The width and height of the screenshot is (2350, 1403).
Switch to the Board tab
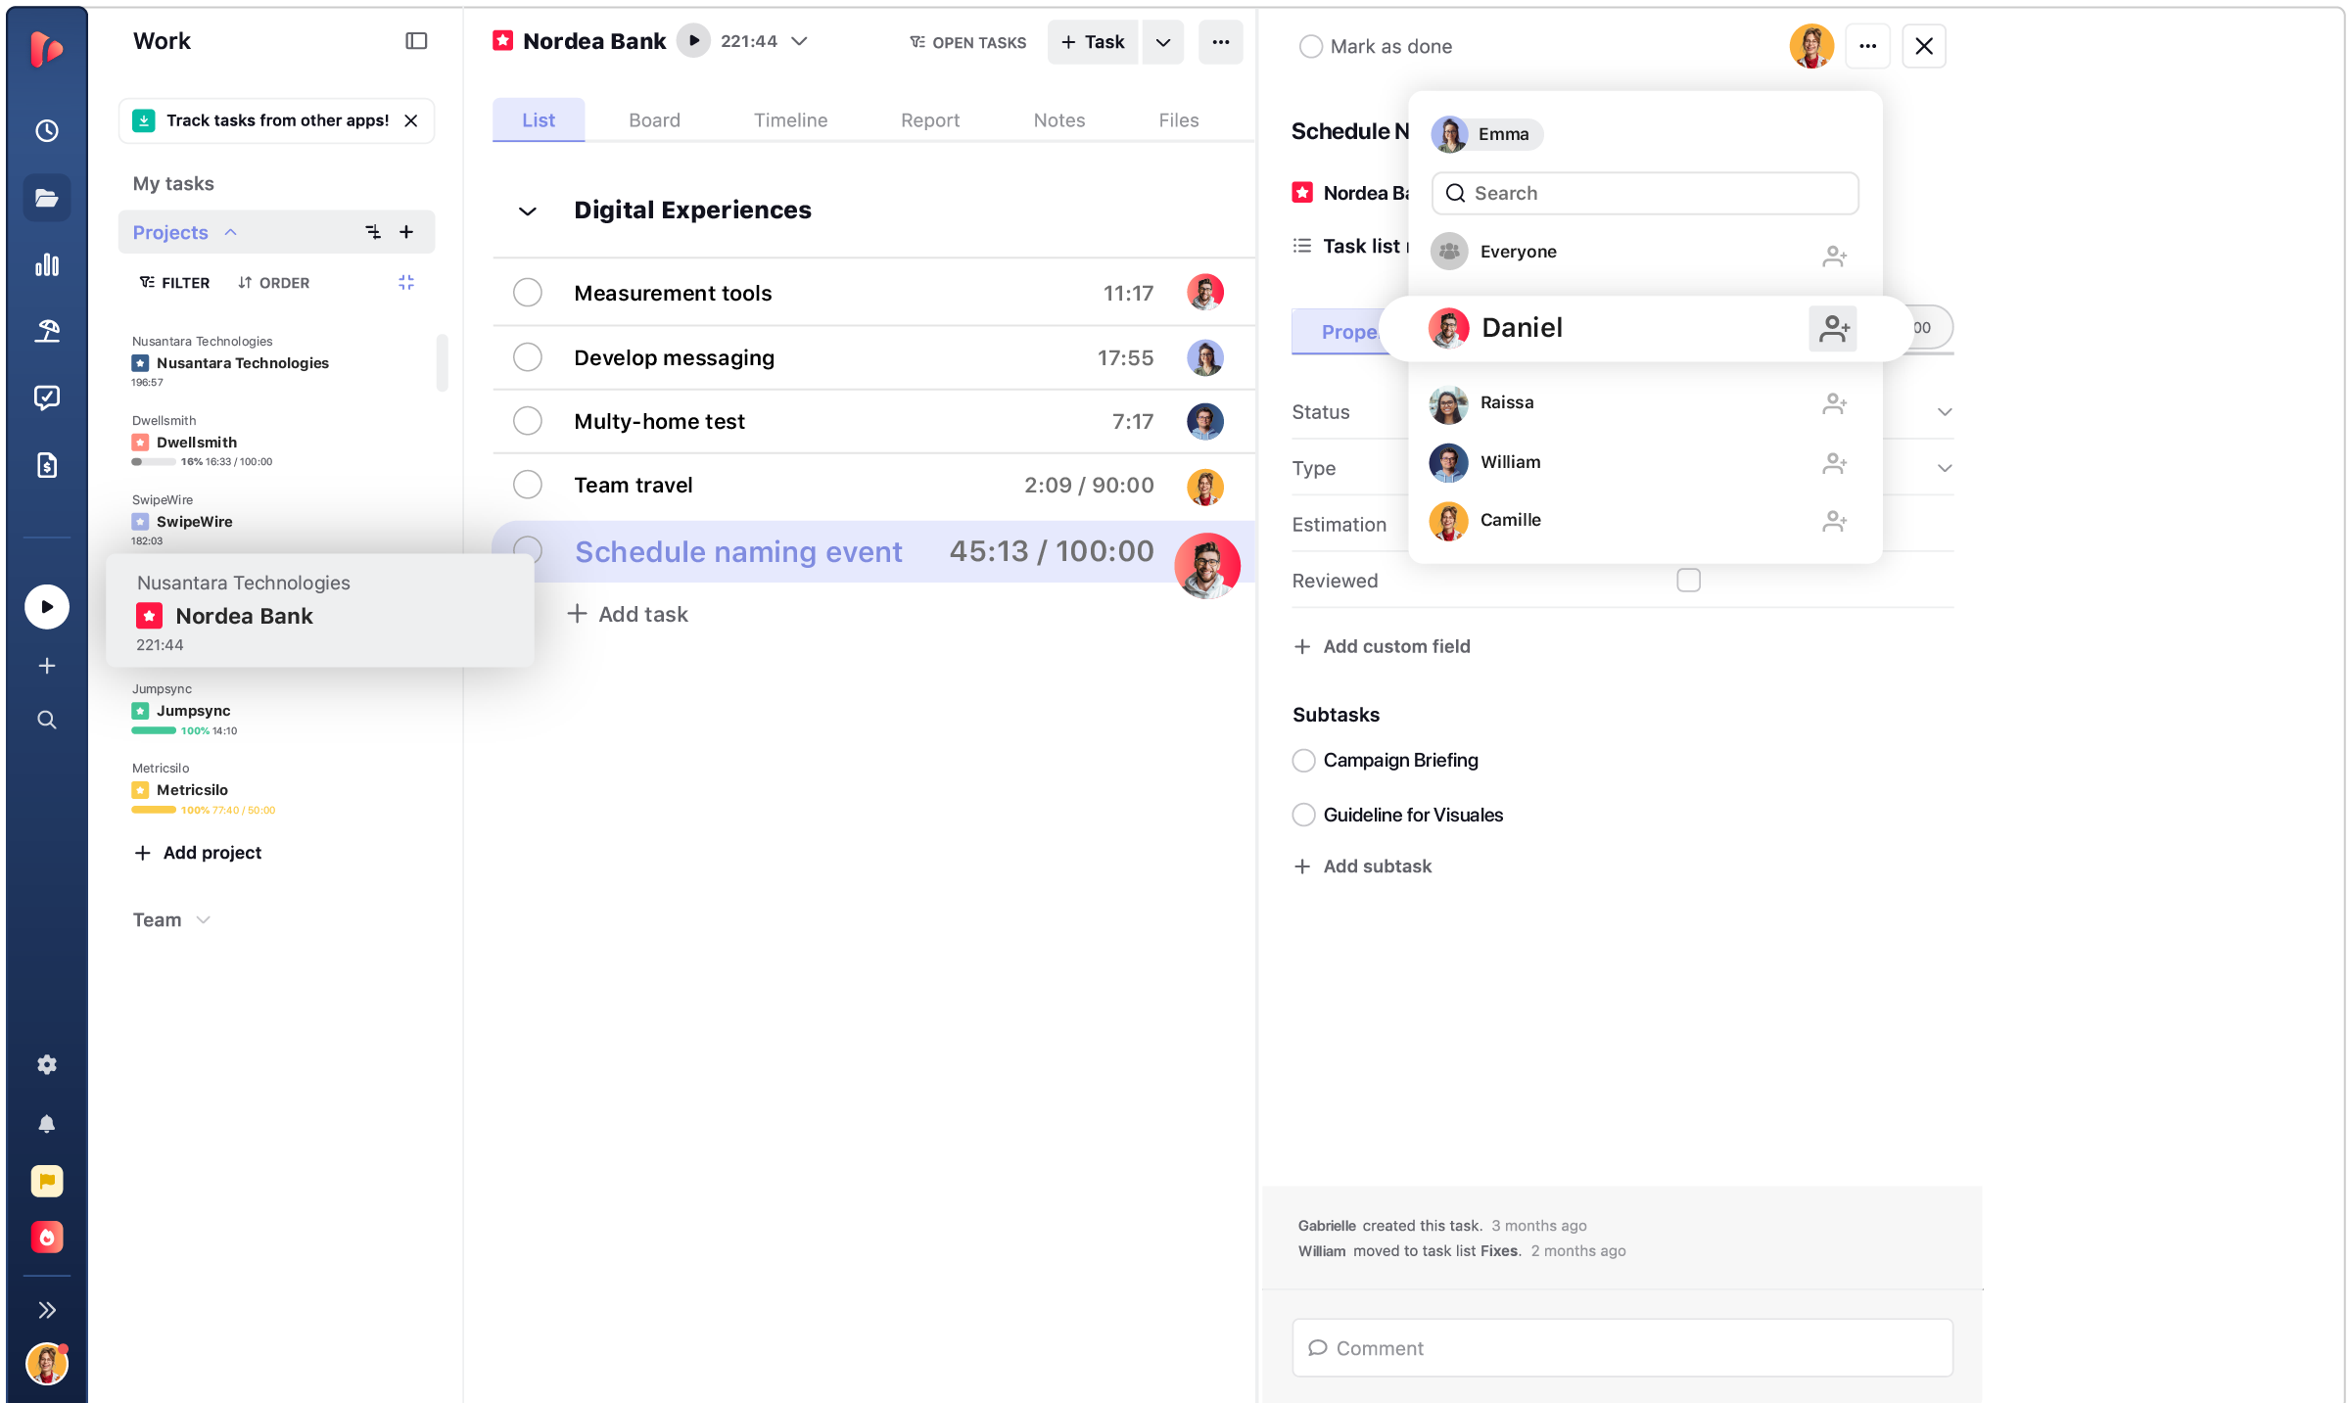pyautogui.click(x=654, y=120)
